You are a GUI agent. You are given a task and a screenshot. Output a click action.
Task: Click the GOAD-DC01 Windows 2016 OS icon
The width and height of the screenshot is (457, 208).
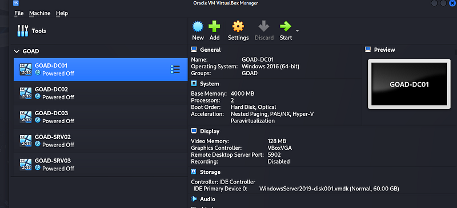point(26,70)
